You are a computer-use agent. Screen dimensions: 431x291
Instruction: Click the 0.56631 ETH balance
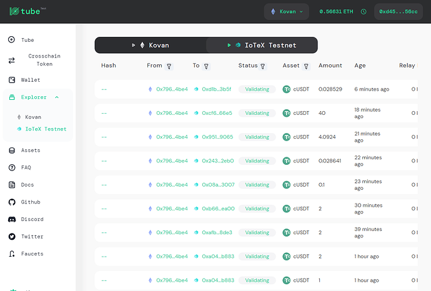coord(336,11)
